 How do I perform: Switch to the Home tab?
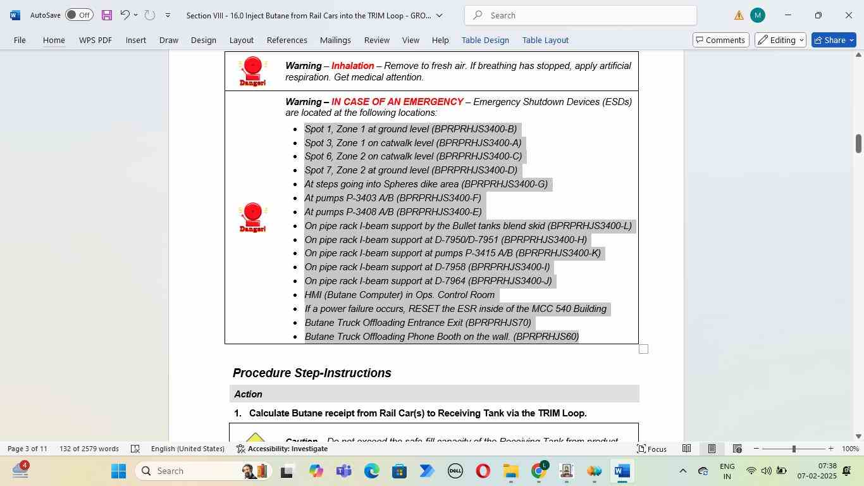pyautogui.click(x=54, y=40)
